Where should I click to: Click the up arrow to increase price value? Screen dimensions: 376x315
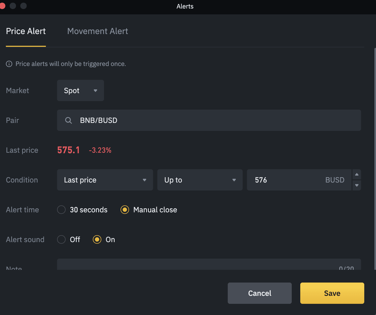tap(357, 174)
